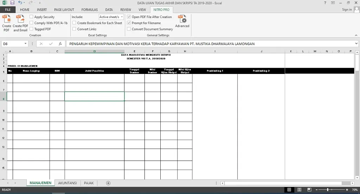Switch to the VIEW ribbon tab
The image size is (360, 194).
coord(142,10)
